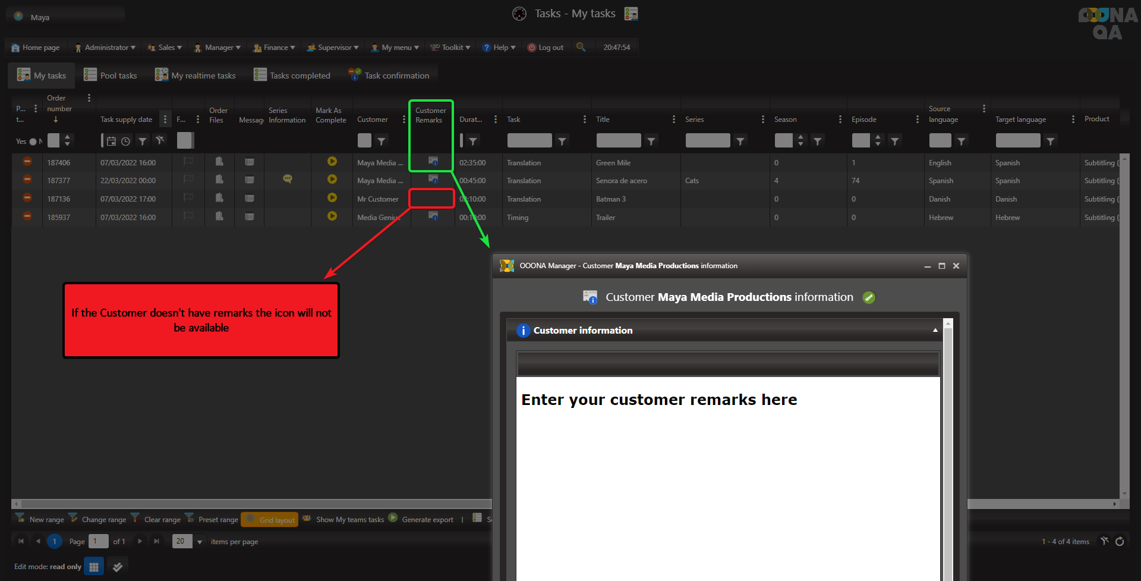The height and width of the screenshot is (581, 1141).
Task: Open order files for order 187136
Action: [x=219, y=198]
